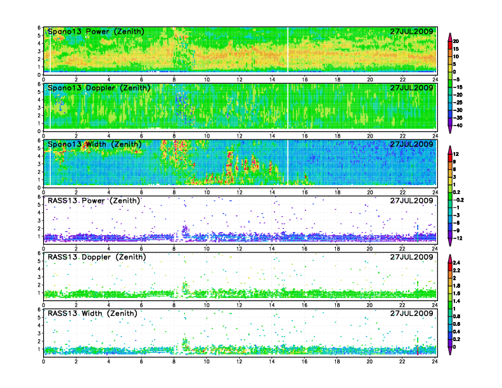The image size is (502, 388).
Task: Click the x-axis '8' tick under Spano13 Width panel
Action: [x=174, y=192]
